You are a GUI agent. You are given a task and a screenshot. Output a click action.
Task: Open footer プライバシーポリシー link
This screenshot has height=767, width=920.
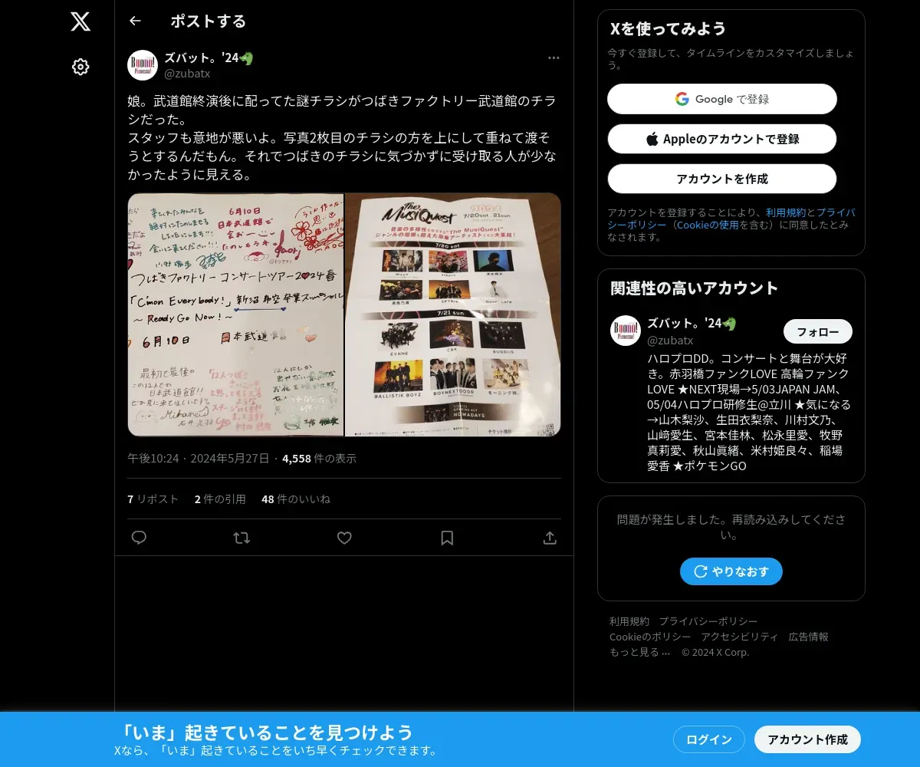click(x=708, y=621)
